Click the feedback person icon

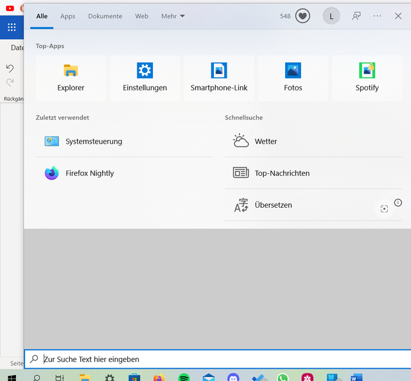[356, 16]
